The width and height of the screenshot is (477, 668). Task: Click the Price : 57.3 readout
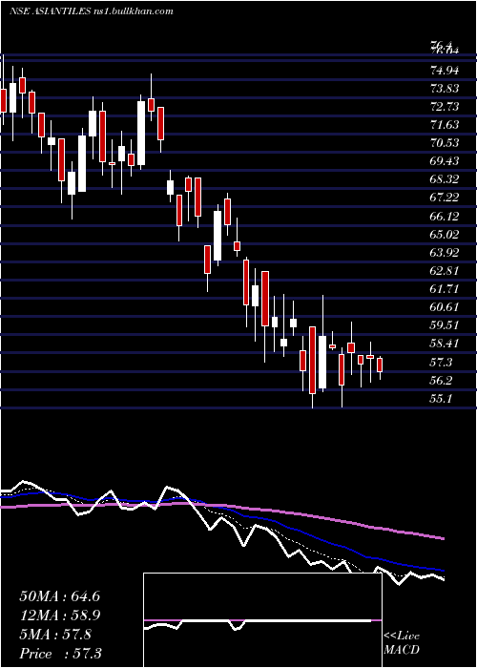click(60, 654)
